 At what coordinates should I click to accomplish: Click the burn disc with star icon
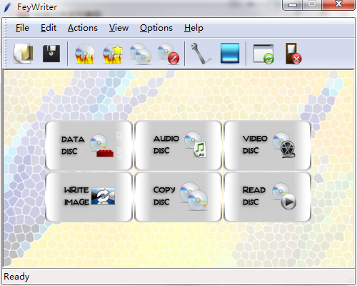[113, 54]
